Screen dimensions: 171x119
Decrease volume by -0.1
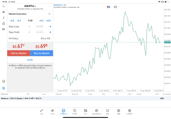[x=19, y=21]
